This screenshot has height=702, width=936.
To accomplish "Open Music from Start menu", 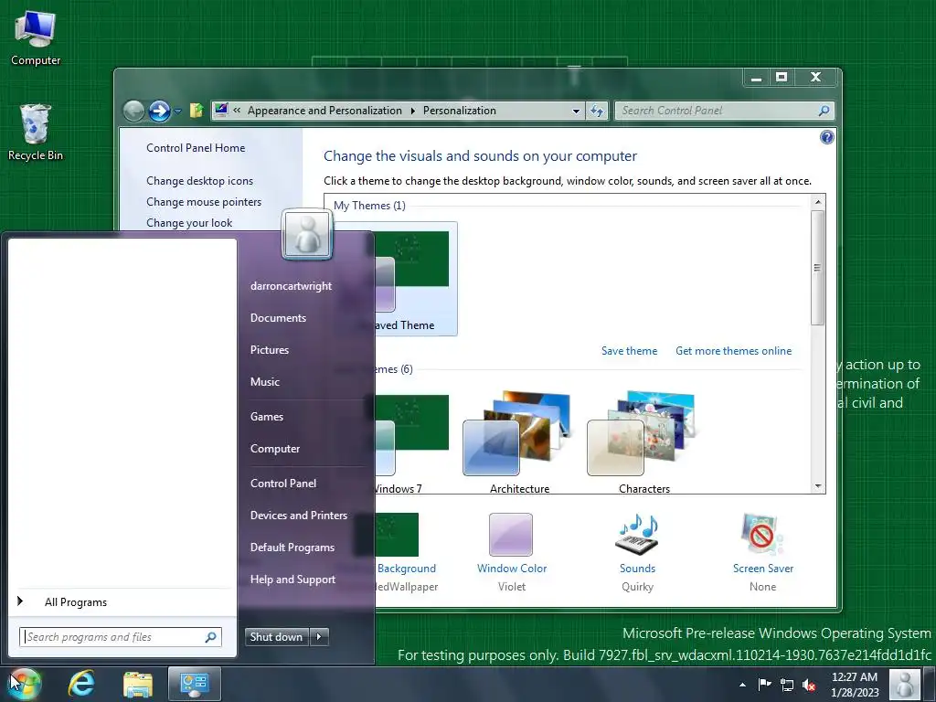I will pos(265,382).
